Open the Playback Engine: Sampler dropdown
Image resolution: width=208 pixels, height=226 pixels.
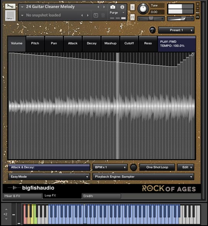(x=143, y=177)
